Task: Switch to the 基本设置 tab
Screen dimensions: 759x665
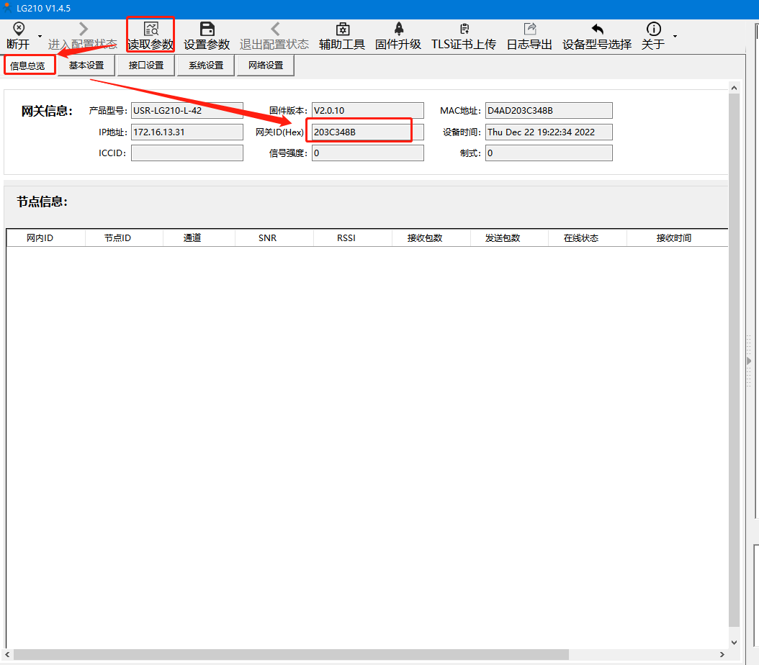Action: pyautogui.click(x=86, y=65)
